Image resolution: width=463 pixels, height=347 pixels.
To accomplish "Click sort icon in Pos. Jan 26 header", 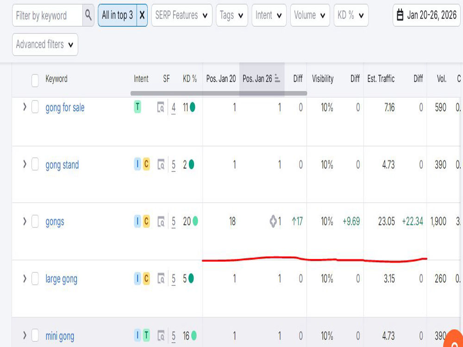I will pyautogui.click(x=277, y=79).
